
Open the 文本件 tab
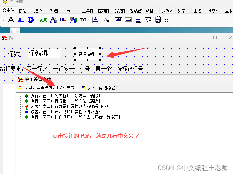coord(9,10)
